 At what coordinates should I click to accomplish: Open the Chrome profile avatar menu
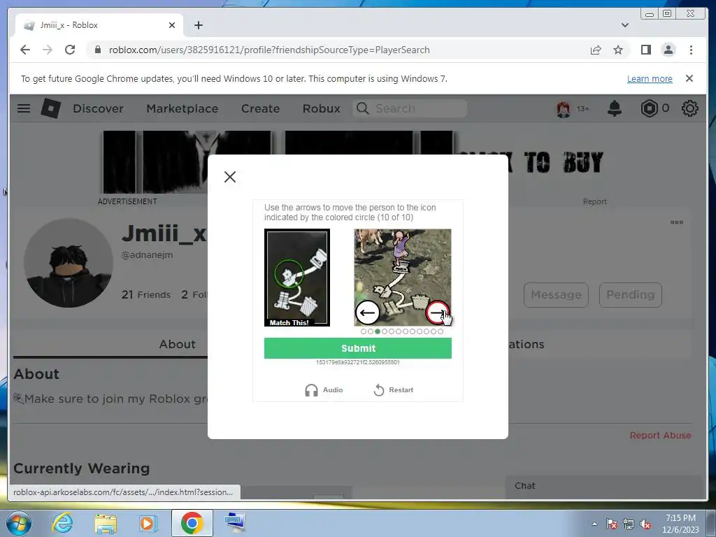pyautogui.click(x=668, y=50)
